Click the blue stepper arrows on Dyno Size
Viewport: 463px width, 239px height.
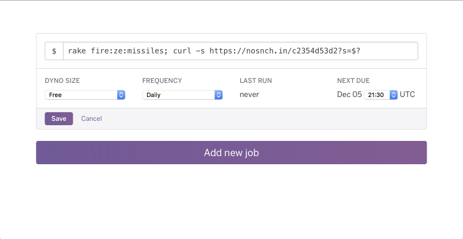121,95
